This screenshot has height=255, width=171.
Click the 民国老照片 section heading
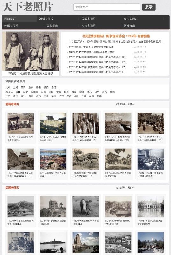point(12,188)
